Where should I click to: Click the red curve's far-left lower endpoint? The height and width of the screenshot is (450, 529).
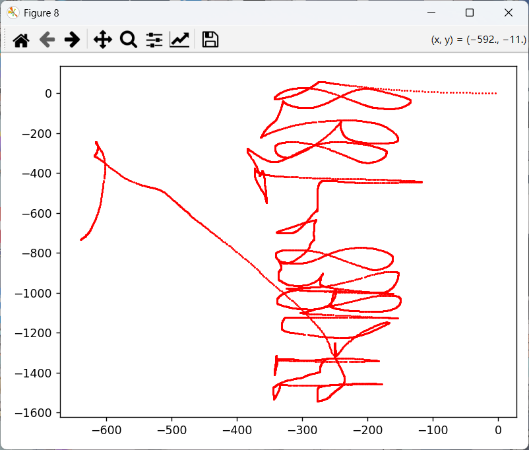(81, 240)
